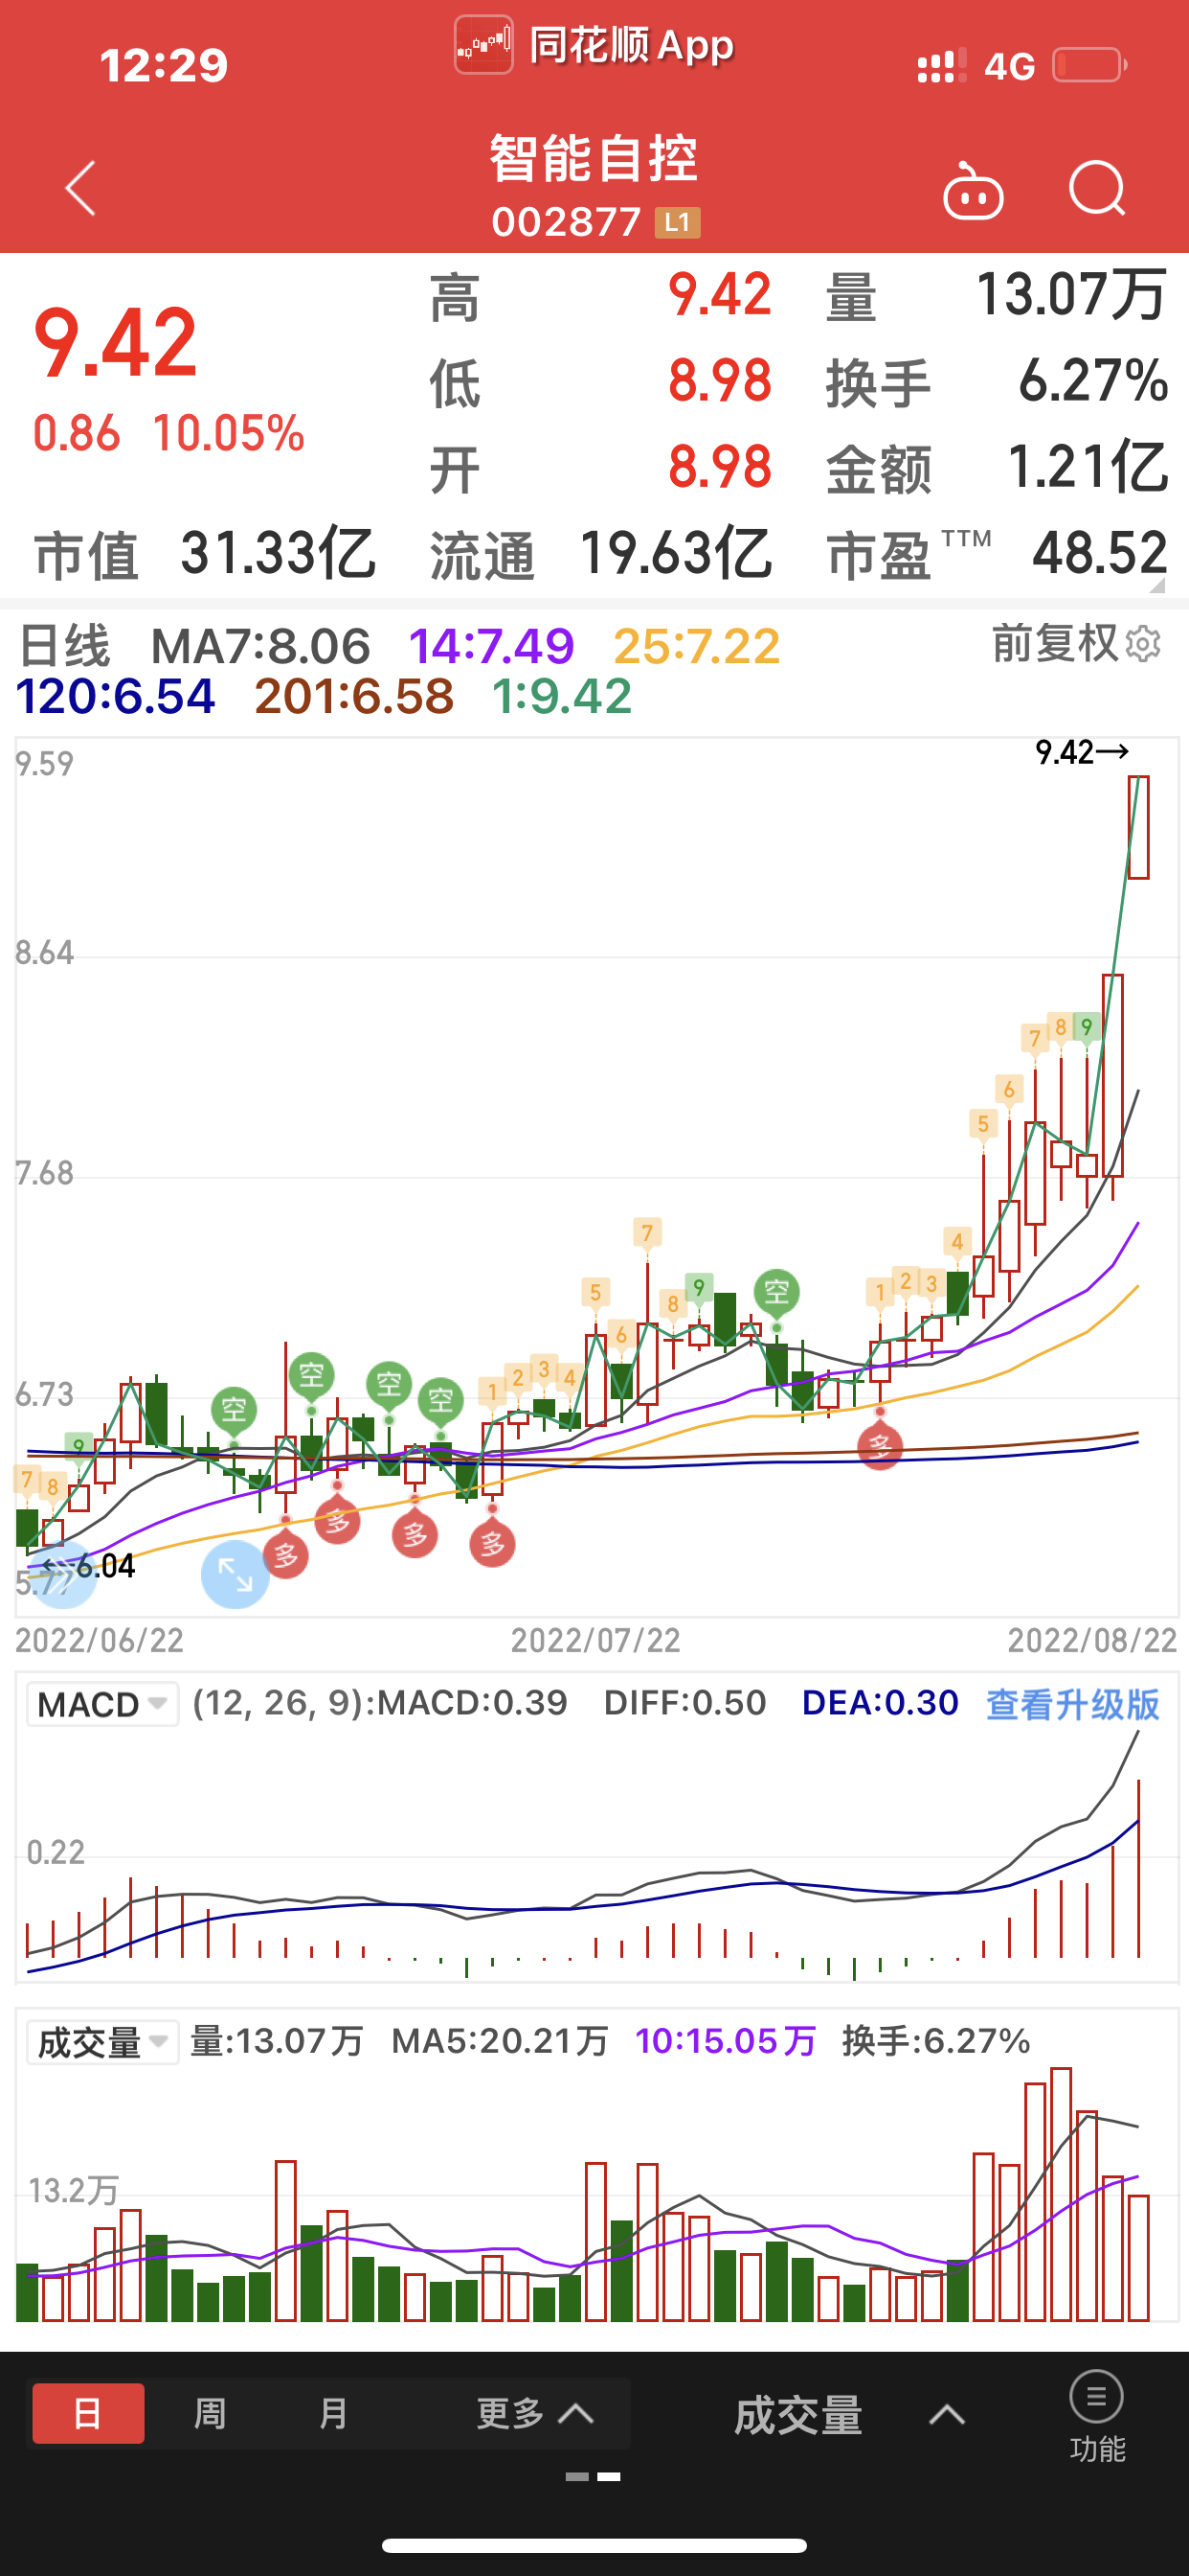Tap the search magnifier icon
This screenshot has height=2576, width=1189.
[x=1096, y=188]
